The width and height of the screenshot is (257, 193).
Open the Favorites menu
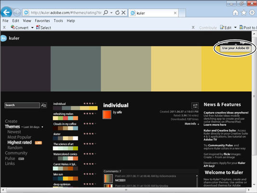(42, 21)
